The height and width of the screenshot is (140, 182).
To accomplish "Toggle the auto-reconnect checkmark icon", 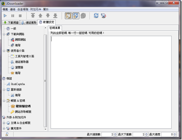I will [76, 16].
